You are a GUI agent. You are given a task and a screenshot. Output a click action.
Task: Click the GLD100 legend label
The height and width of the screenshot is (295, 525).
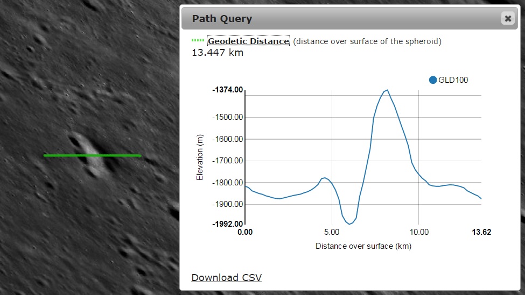pyautogui.click(x=453, y=80)
